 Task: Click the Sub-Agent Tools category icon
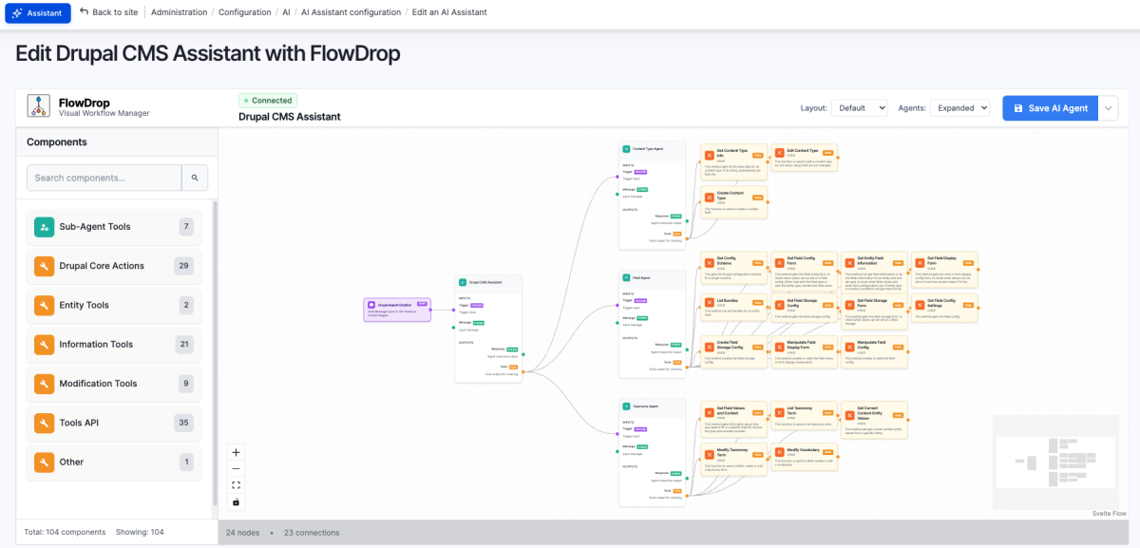click(44, 226)
